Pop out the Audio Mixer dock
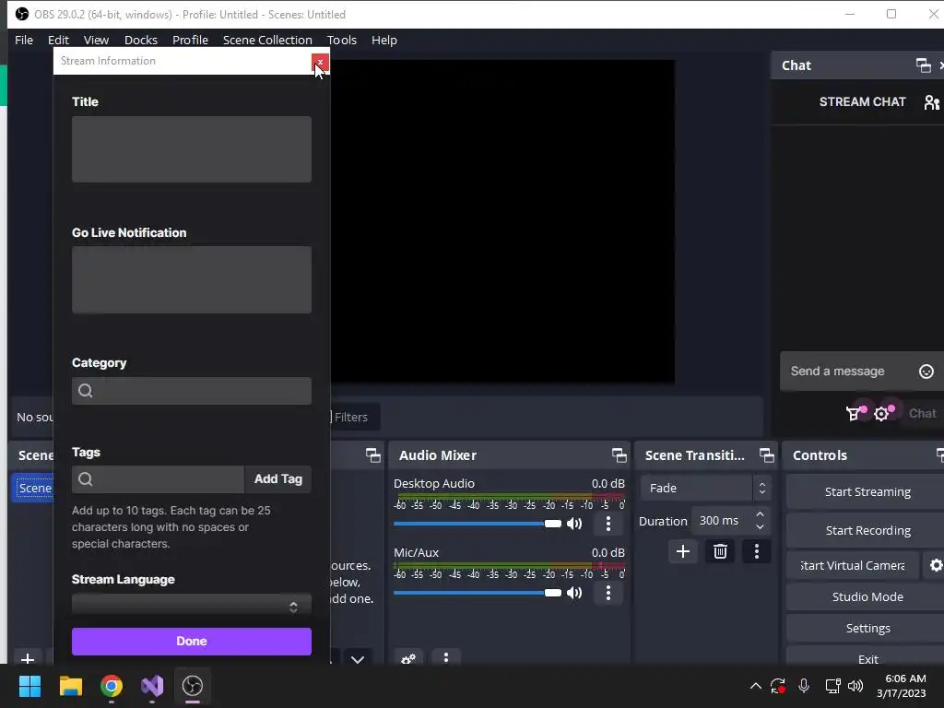The width and height of the screenshot is (944, 708). pos(619,455)
